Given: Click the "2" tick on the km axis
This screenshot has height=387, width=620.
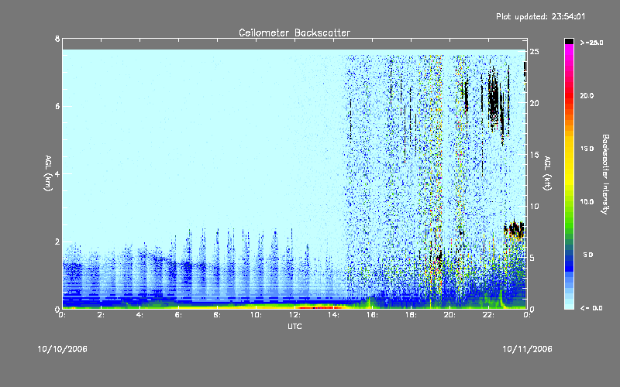Looking at the screenshot, I should 57,241.
